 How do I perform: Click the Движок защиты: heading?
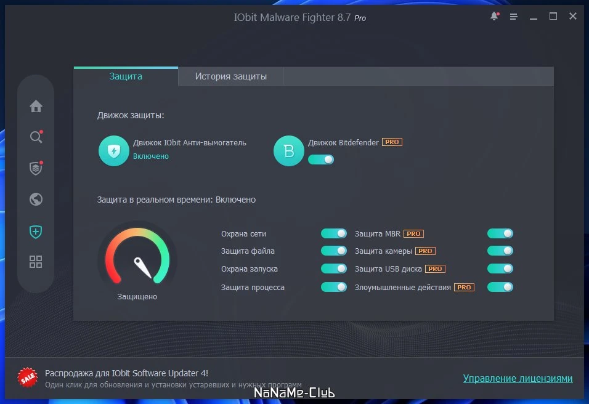pyautogui.click(x=131, y=115)
